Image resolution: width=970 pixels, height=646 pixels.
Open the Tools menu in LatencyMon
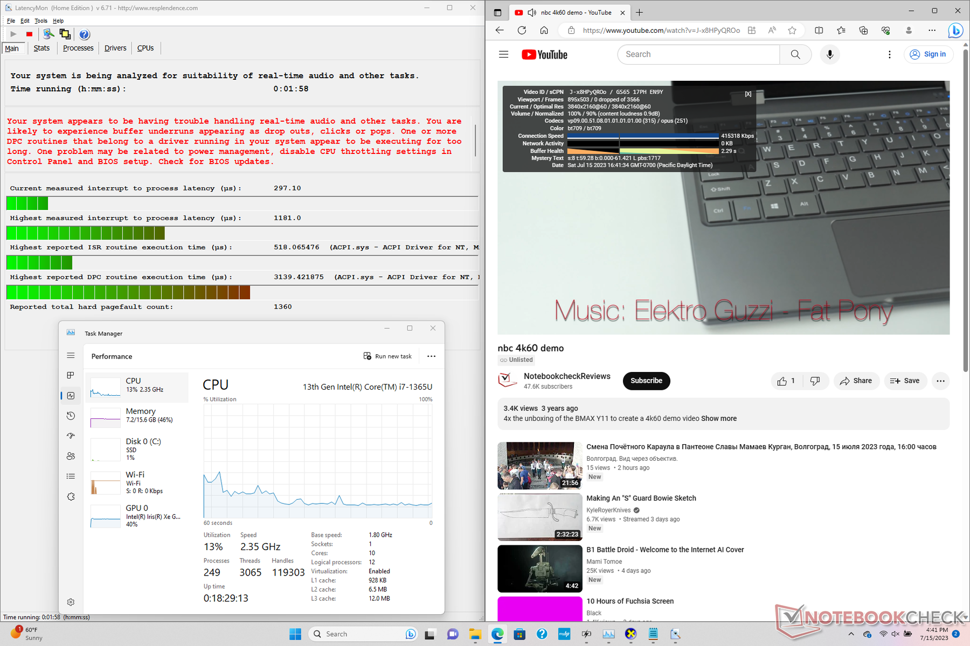coord(41,21)
